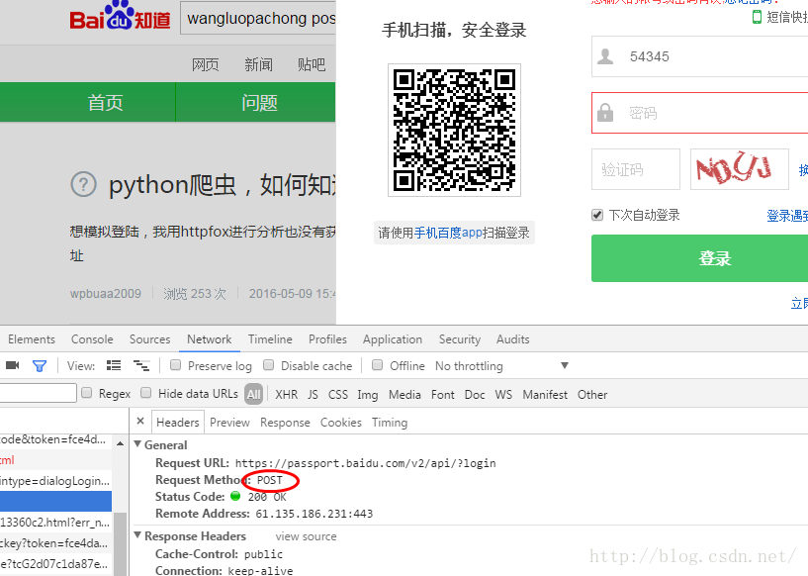Open the Preview sub-tab
The height and width of the screenshot is (576, 808).
pos(229,423)
